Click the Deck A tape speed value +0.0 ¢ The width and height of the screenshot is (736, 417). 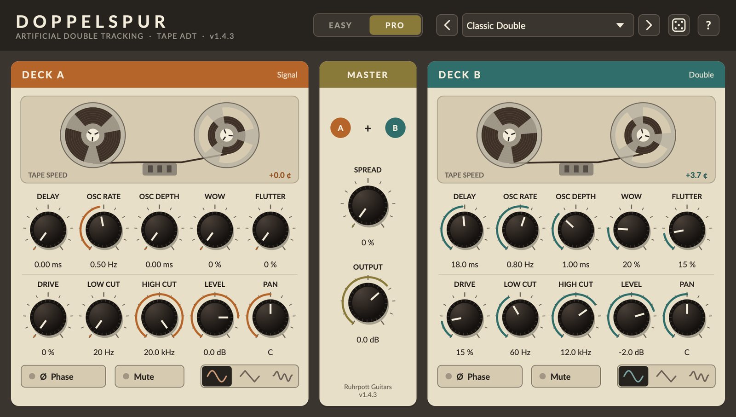(280, 175)
